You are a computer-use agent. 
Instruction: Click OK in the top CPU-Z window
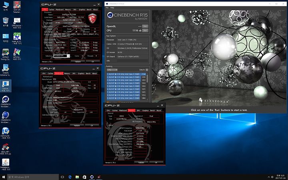click(93, 62)
